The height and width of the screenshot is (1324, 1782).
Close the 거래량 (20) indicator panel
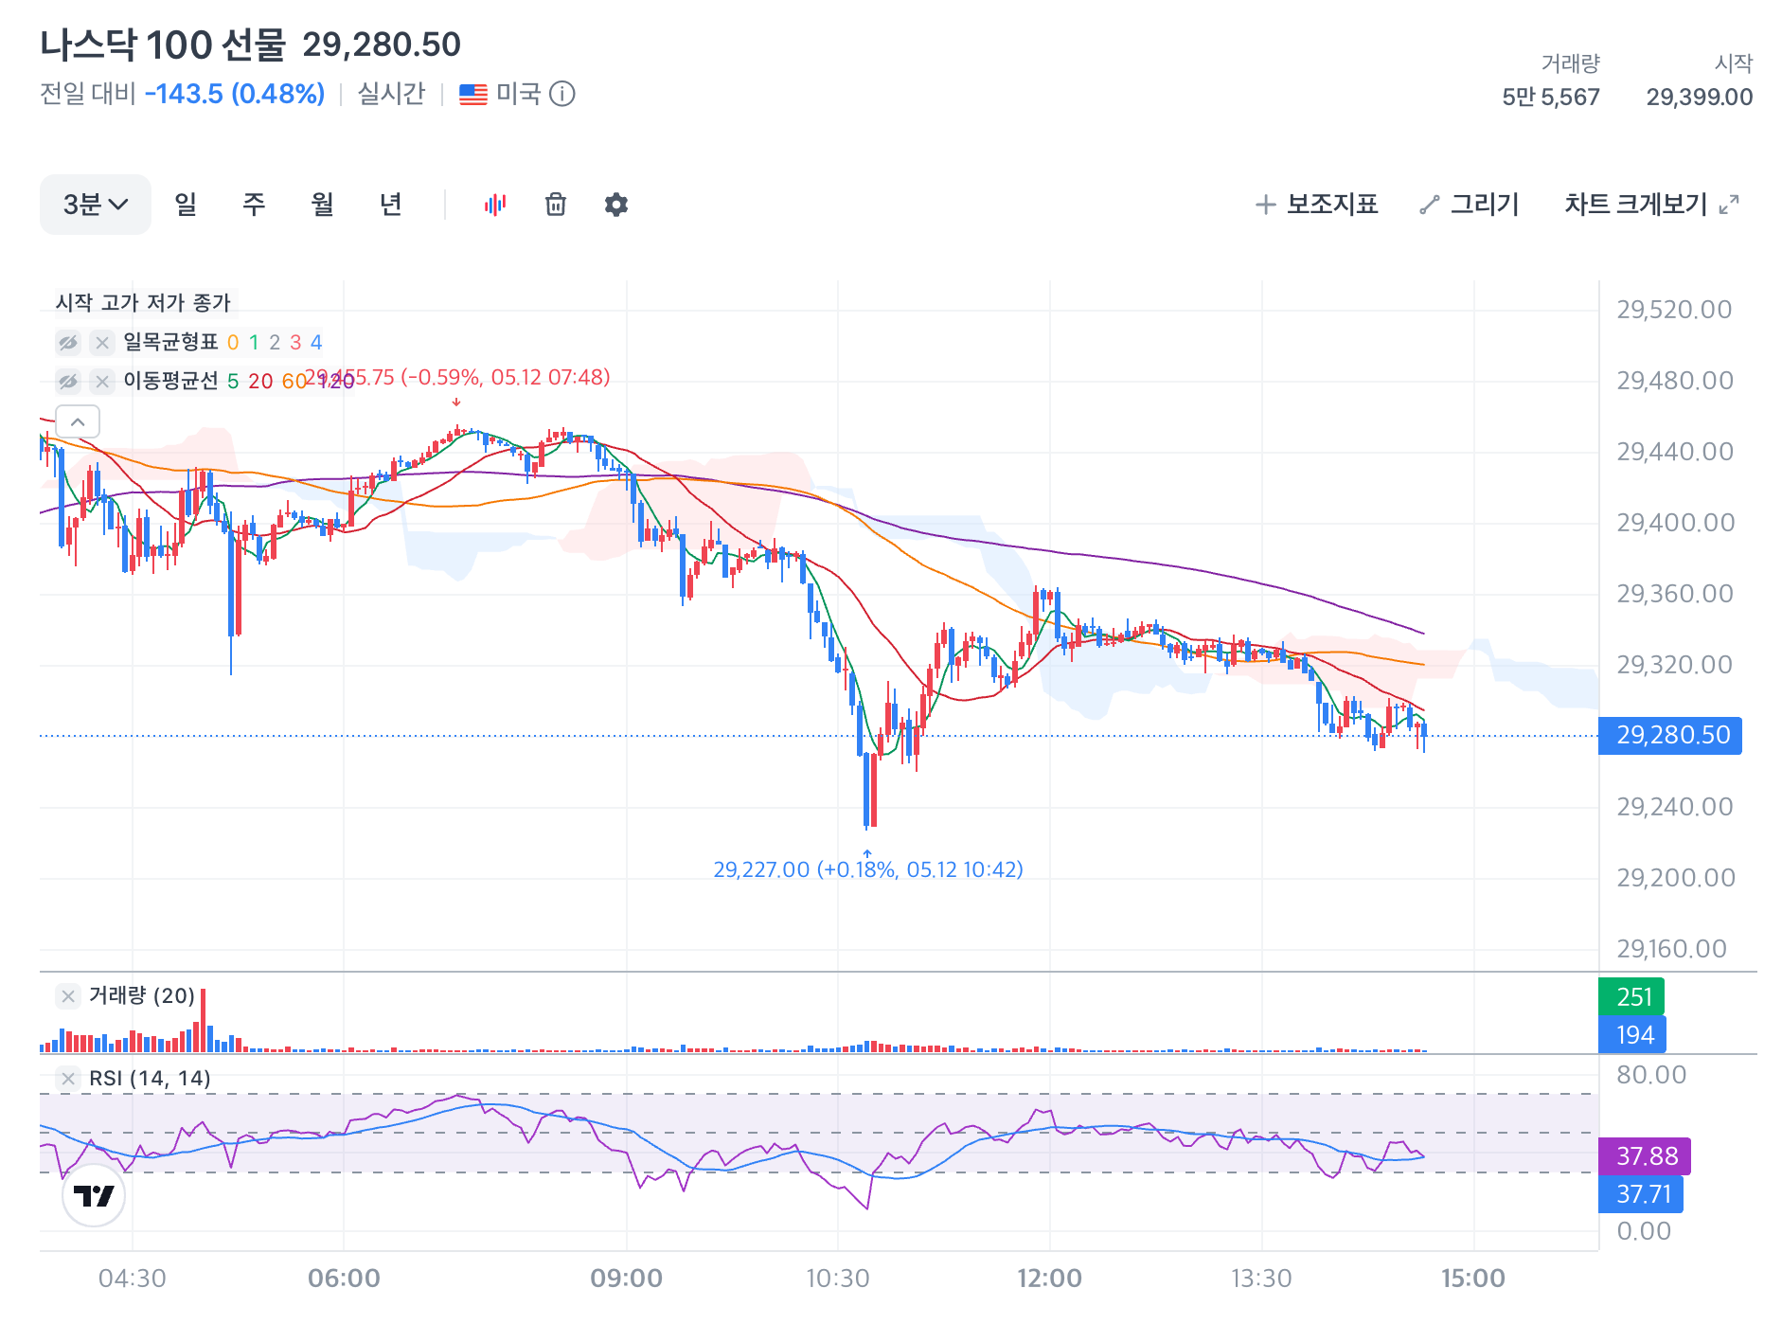pyautogui.click(x=68, y=995)
